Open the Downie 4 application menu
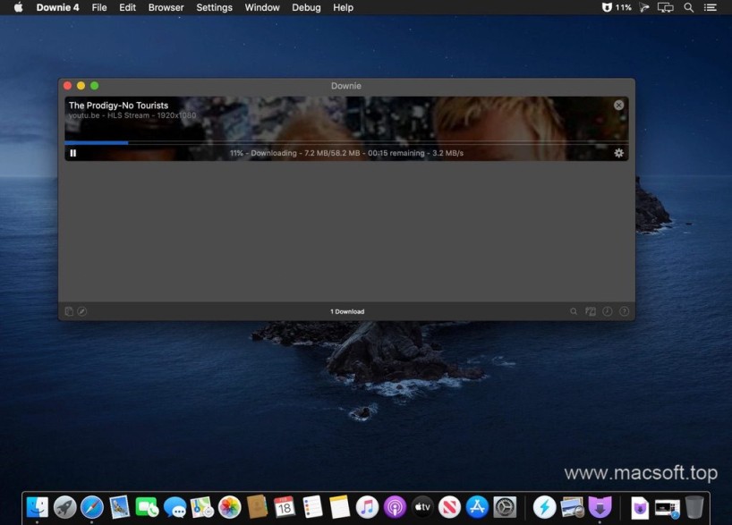Image resolution: width=732 pixels, height=525 pixels. tap(57, 7)
